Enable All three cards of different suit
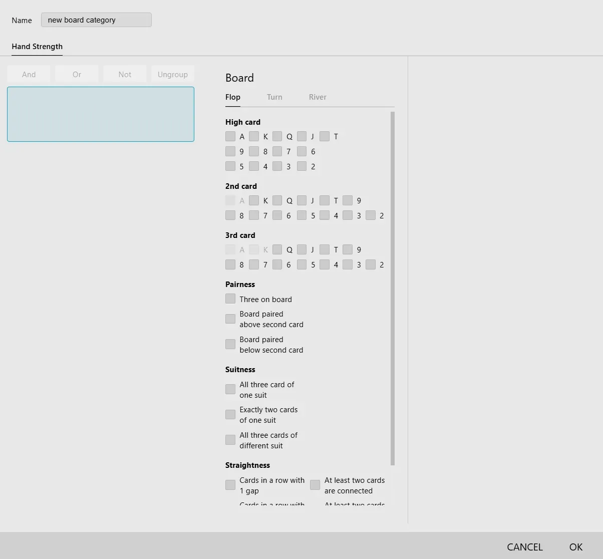603x559 pixels. [x=230, y=440]
